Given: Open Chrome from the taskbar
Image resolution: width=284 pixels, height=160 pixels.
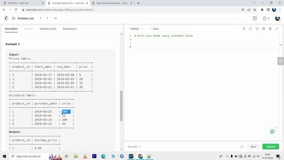Looking at the screenshot, I should pyautogui.click(x=140, y=156).
